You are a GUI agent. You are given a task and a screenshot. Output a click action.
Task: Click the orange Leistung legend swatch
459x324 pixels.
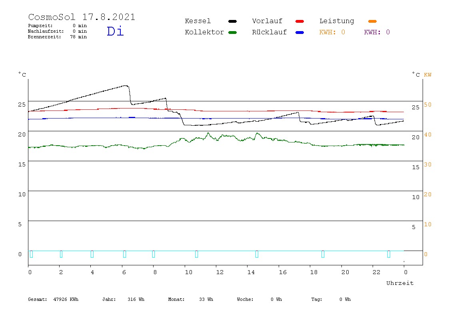(x=372, y=21)
